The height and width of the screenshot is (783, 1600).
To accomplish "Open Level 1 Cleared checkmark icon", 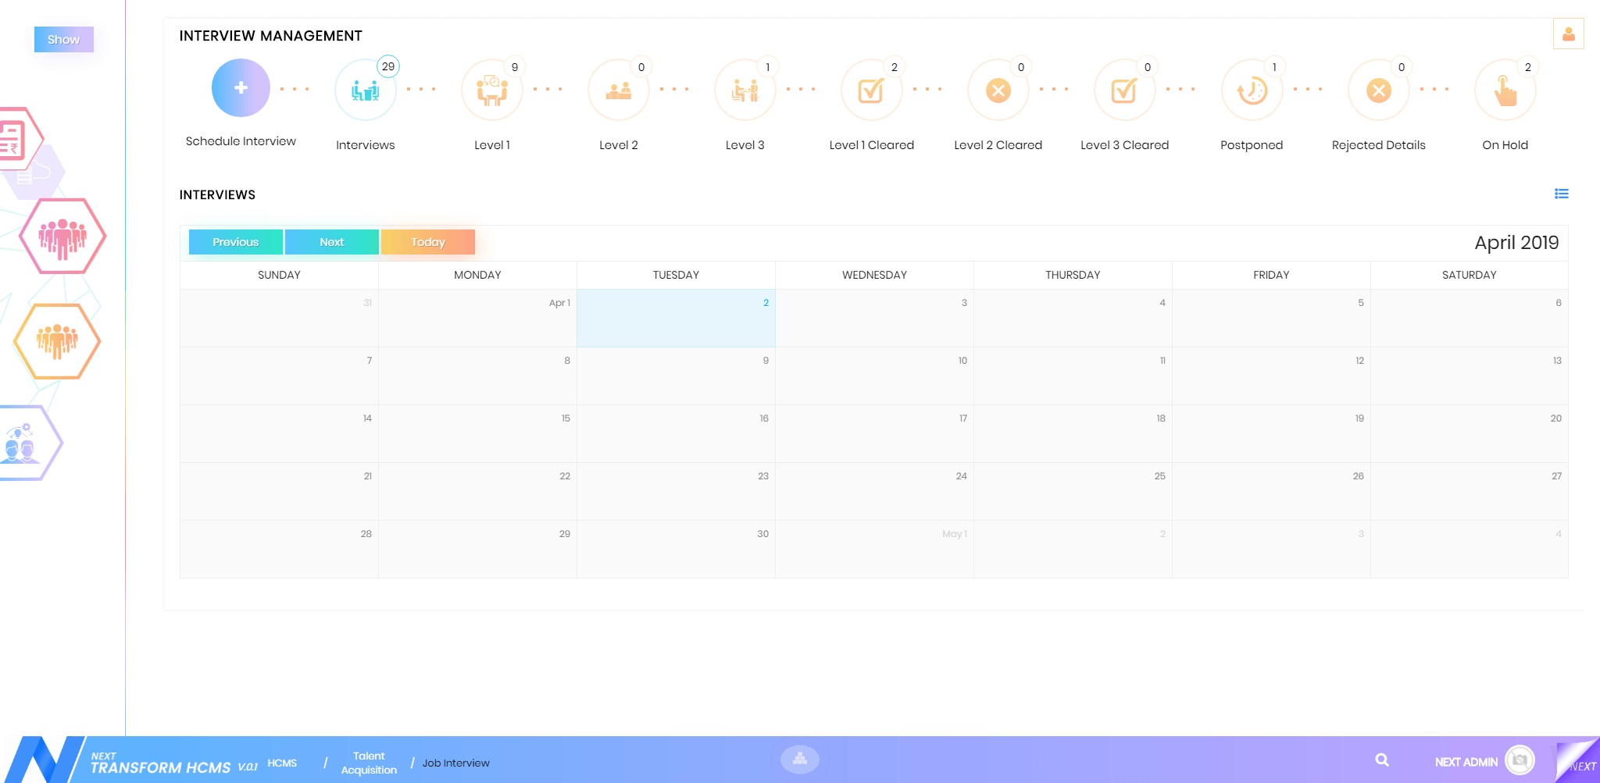I will pos(871,91).
